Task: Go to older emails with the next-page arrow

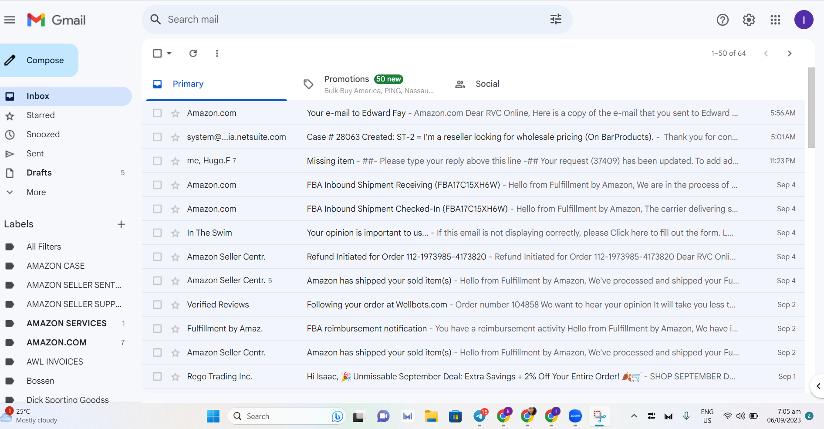Action: (x=790, y=53)
